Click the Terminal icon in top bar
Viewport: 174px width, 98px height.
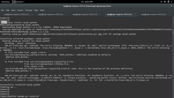(14, 2)
